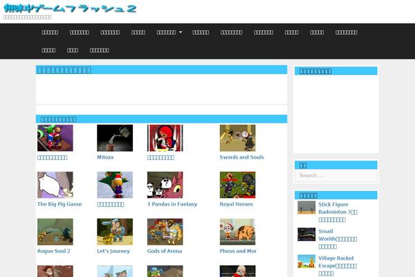
Task: Open the Mitoza game thumbnail
Action: (x=115, y=138)
